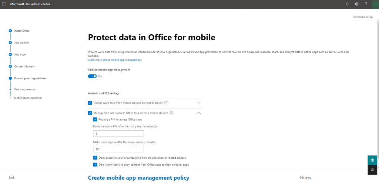Select the Mobile app management substep
Viewport: 379px width, 183px height.
click(28, 98)
